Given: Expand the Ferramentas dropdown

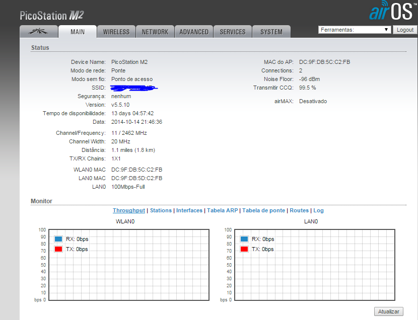Looking at the screenshot, I should (355, 30).
